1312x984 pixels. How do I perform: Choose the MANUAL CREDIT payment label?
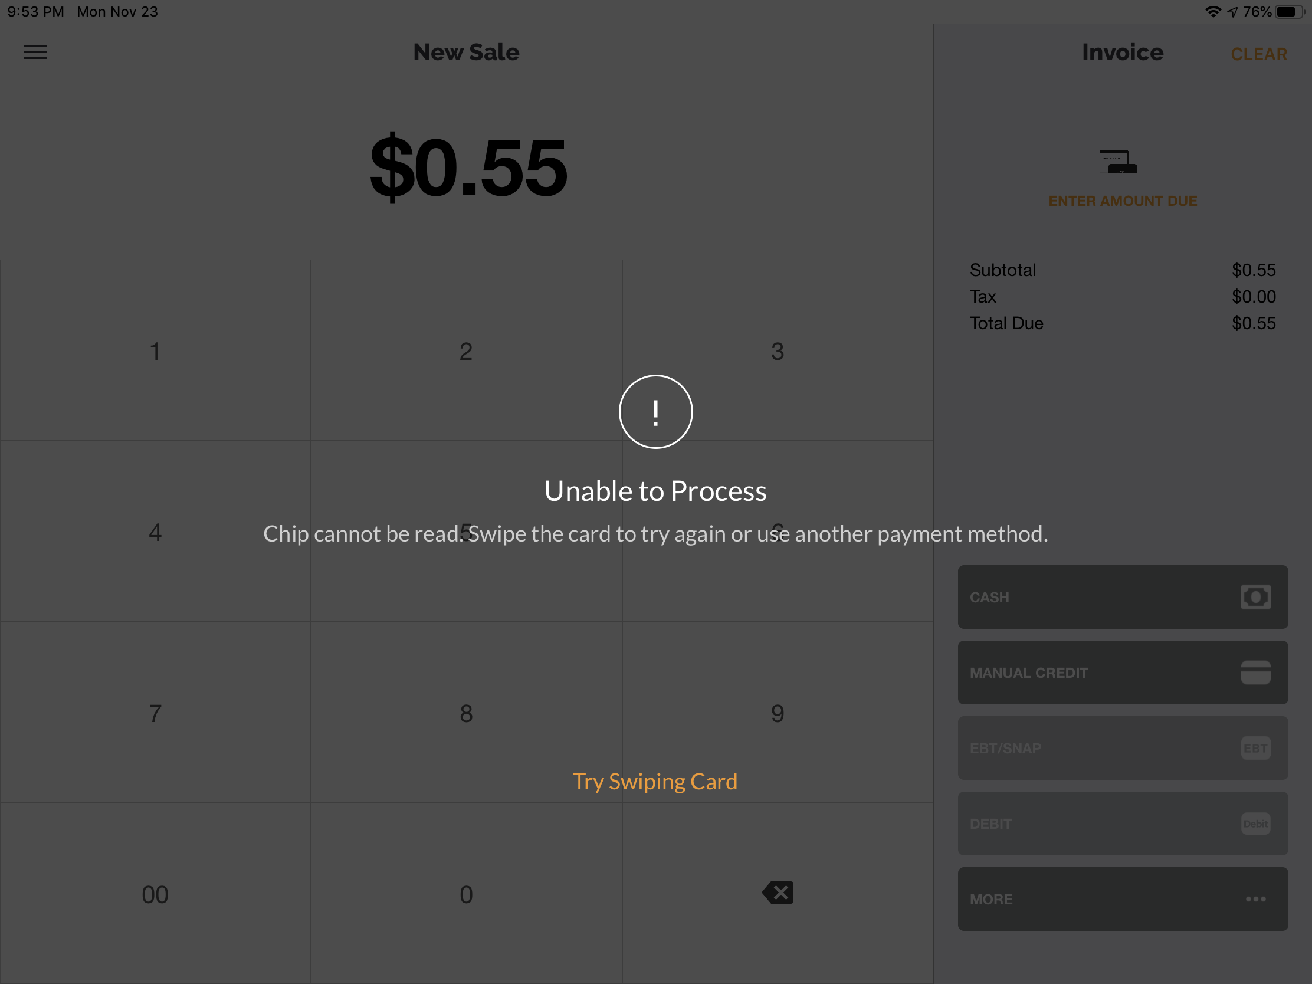point(1028,673)
